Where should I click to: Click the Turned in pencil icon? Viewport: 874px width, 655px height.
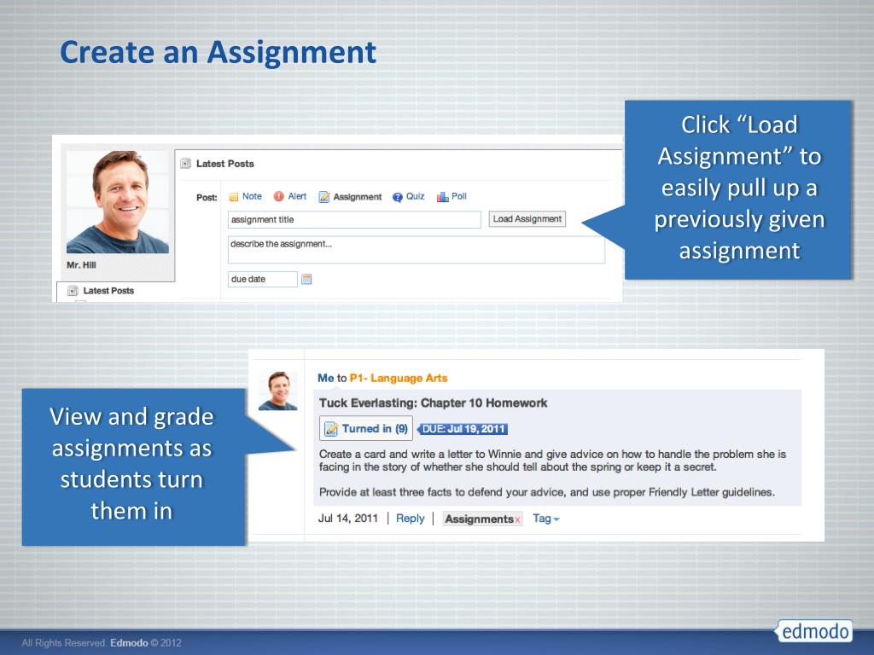(x=331, y=429)
